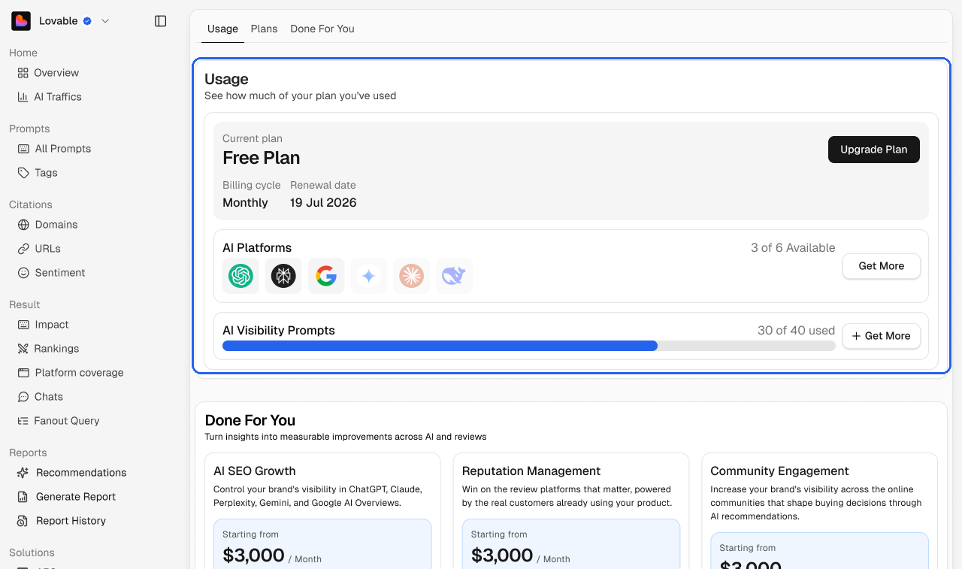Viewport: 962px width, 569px height.
Task: Collapse sidebar with panel toggle icon
Action: click(160, 21)
